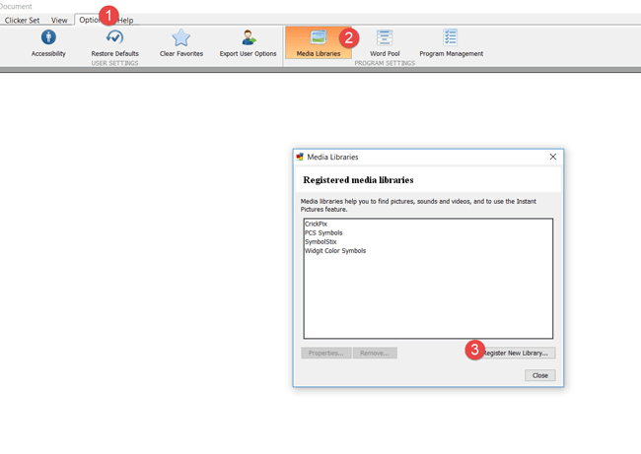
Task: Open the Help tab
Action: point(126,20)
